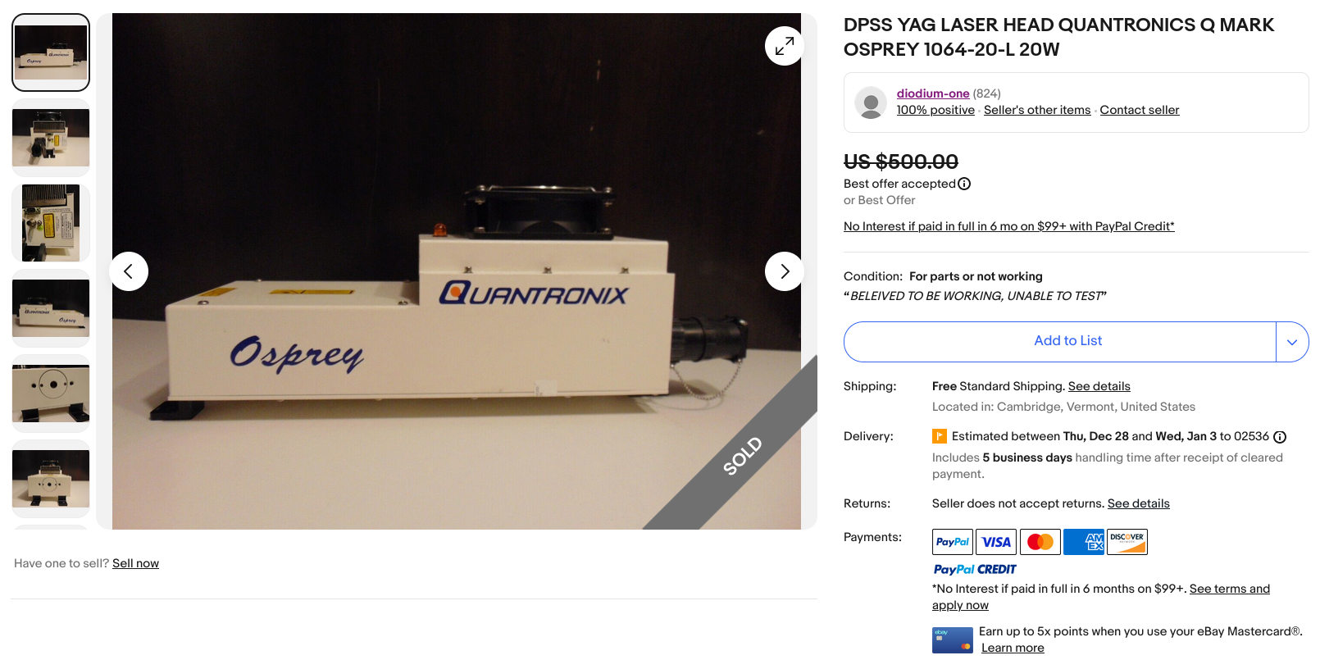The height and width of the screenshot is (669, 1320).
Task: Show the previous product image
Action: 129,271
